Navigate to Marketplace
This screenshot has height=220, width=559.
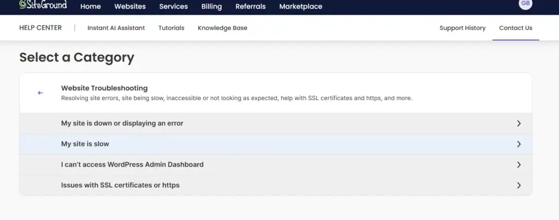301,7
